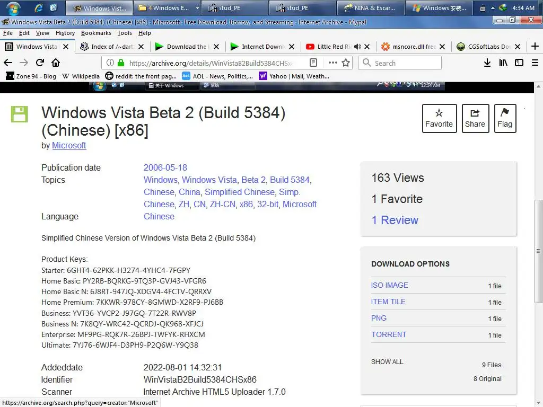Image resolution: width=543 pixels, height=407 pixels.
Task: Switch to the NINA & Escar taskbar window
Action: (x=371, y=8)
